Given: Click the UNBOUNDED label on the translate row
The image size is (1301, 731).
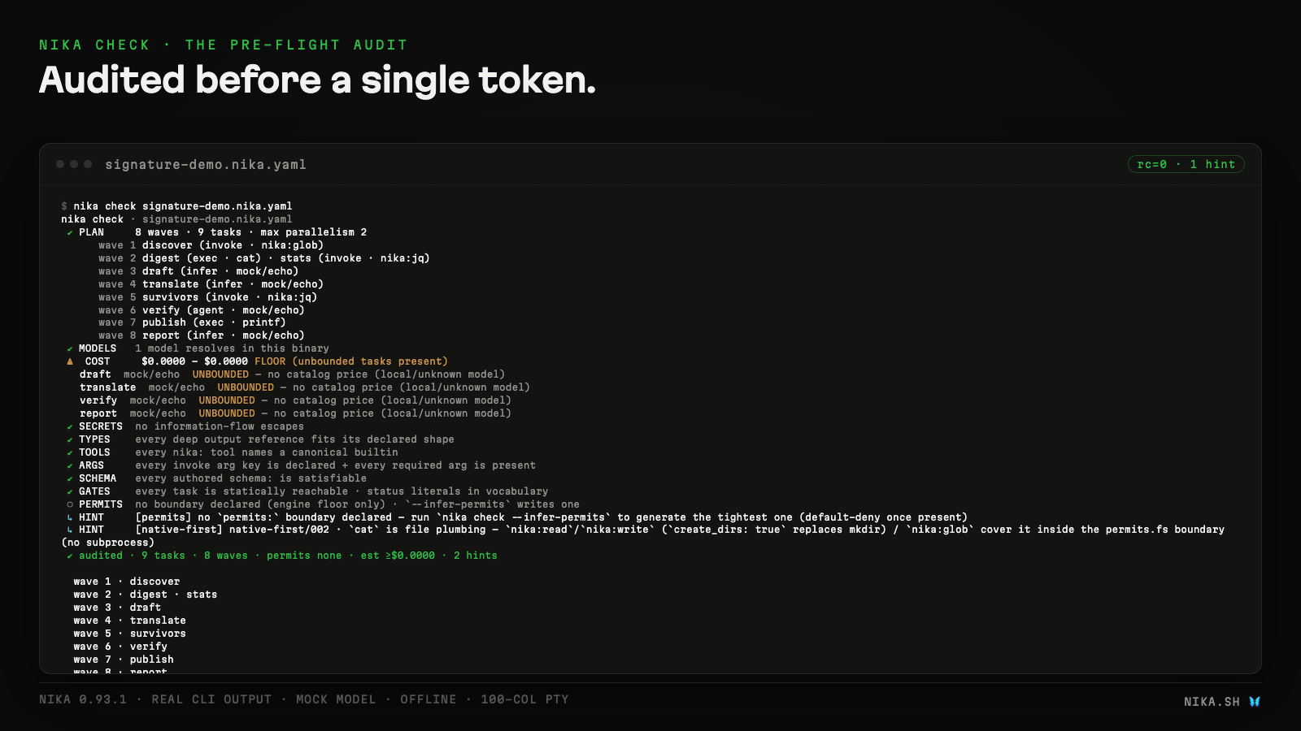Looking at the screenshot, I should coord(246,387).
